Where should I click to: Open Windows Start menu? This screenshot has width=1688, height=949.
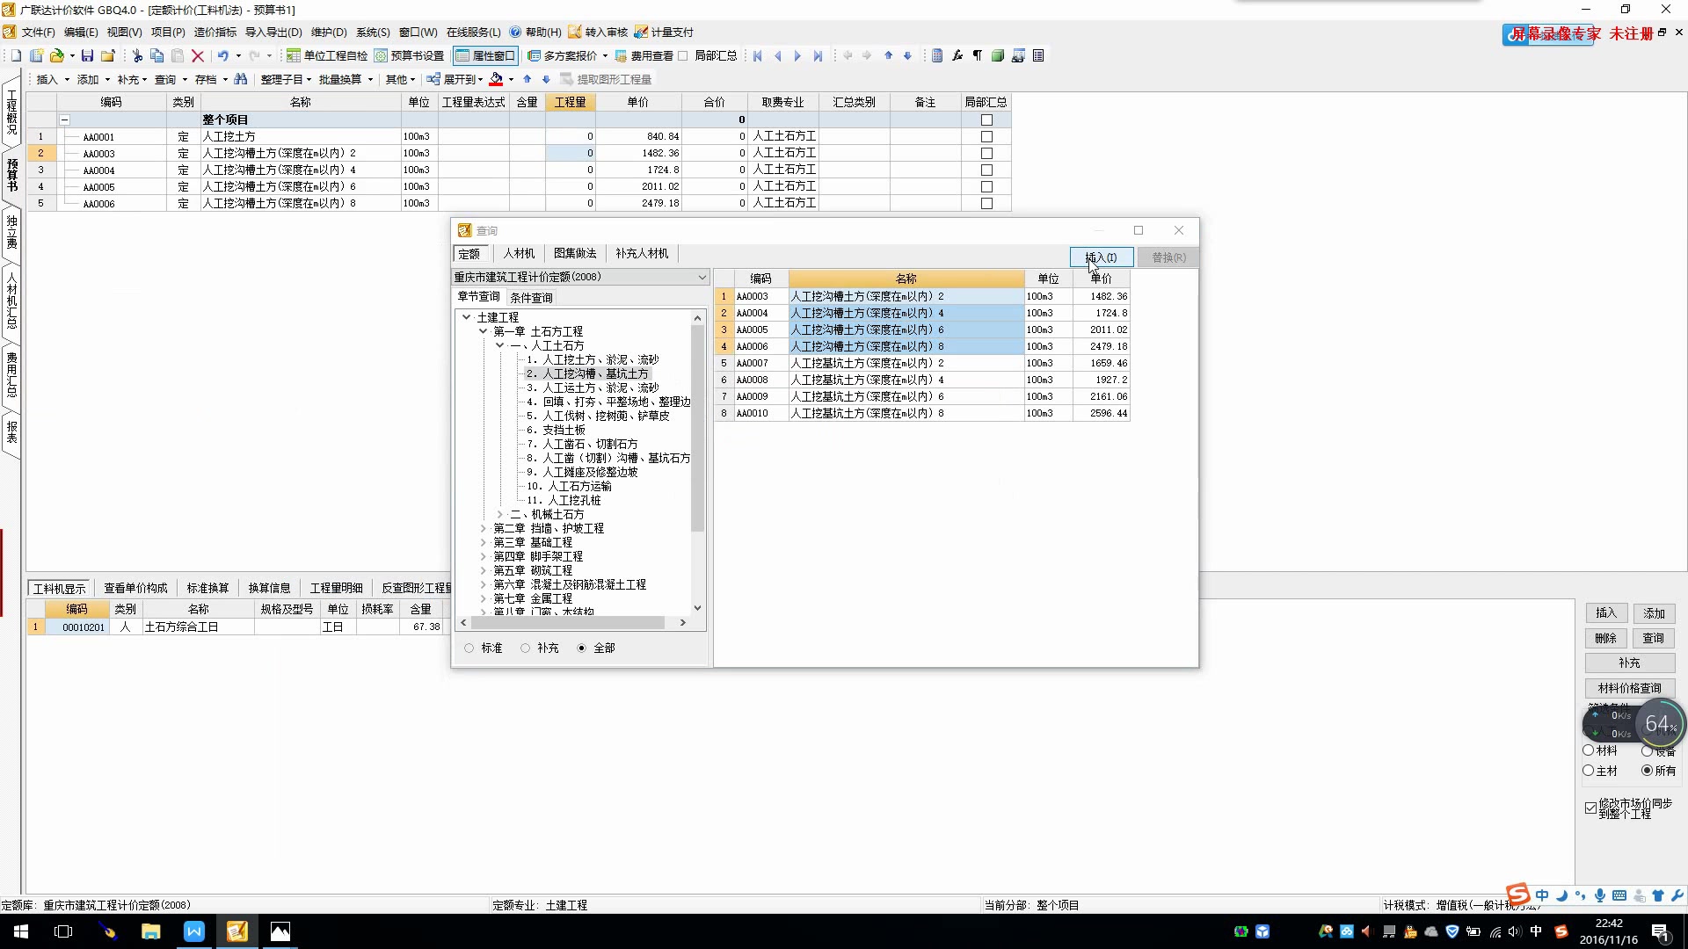click(21, 931)
